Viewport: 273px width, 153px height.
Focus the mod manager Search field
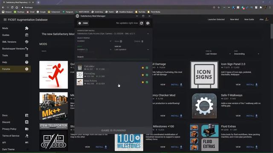click(x=113, y=57)
